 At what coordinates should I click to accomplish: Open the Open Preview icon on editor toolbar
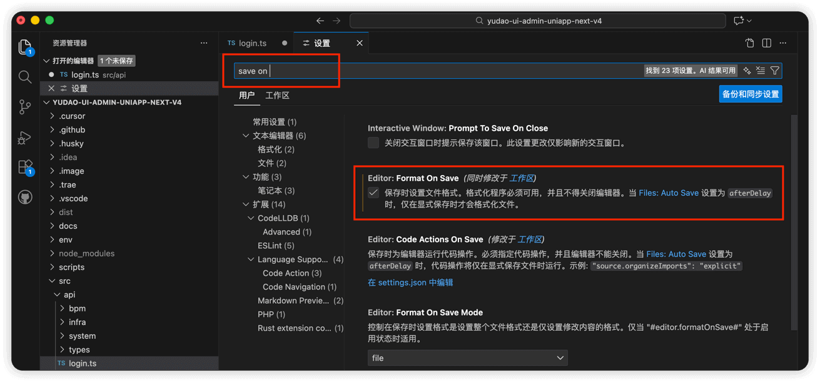[749, 41]
